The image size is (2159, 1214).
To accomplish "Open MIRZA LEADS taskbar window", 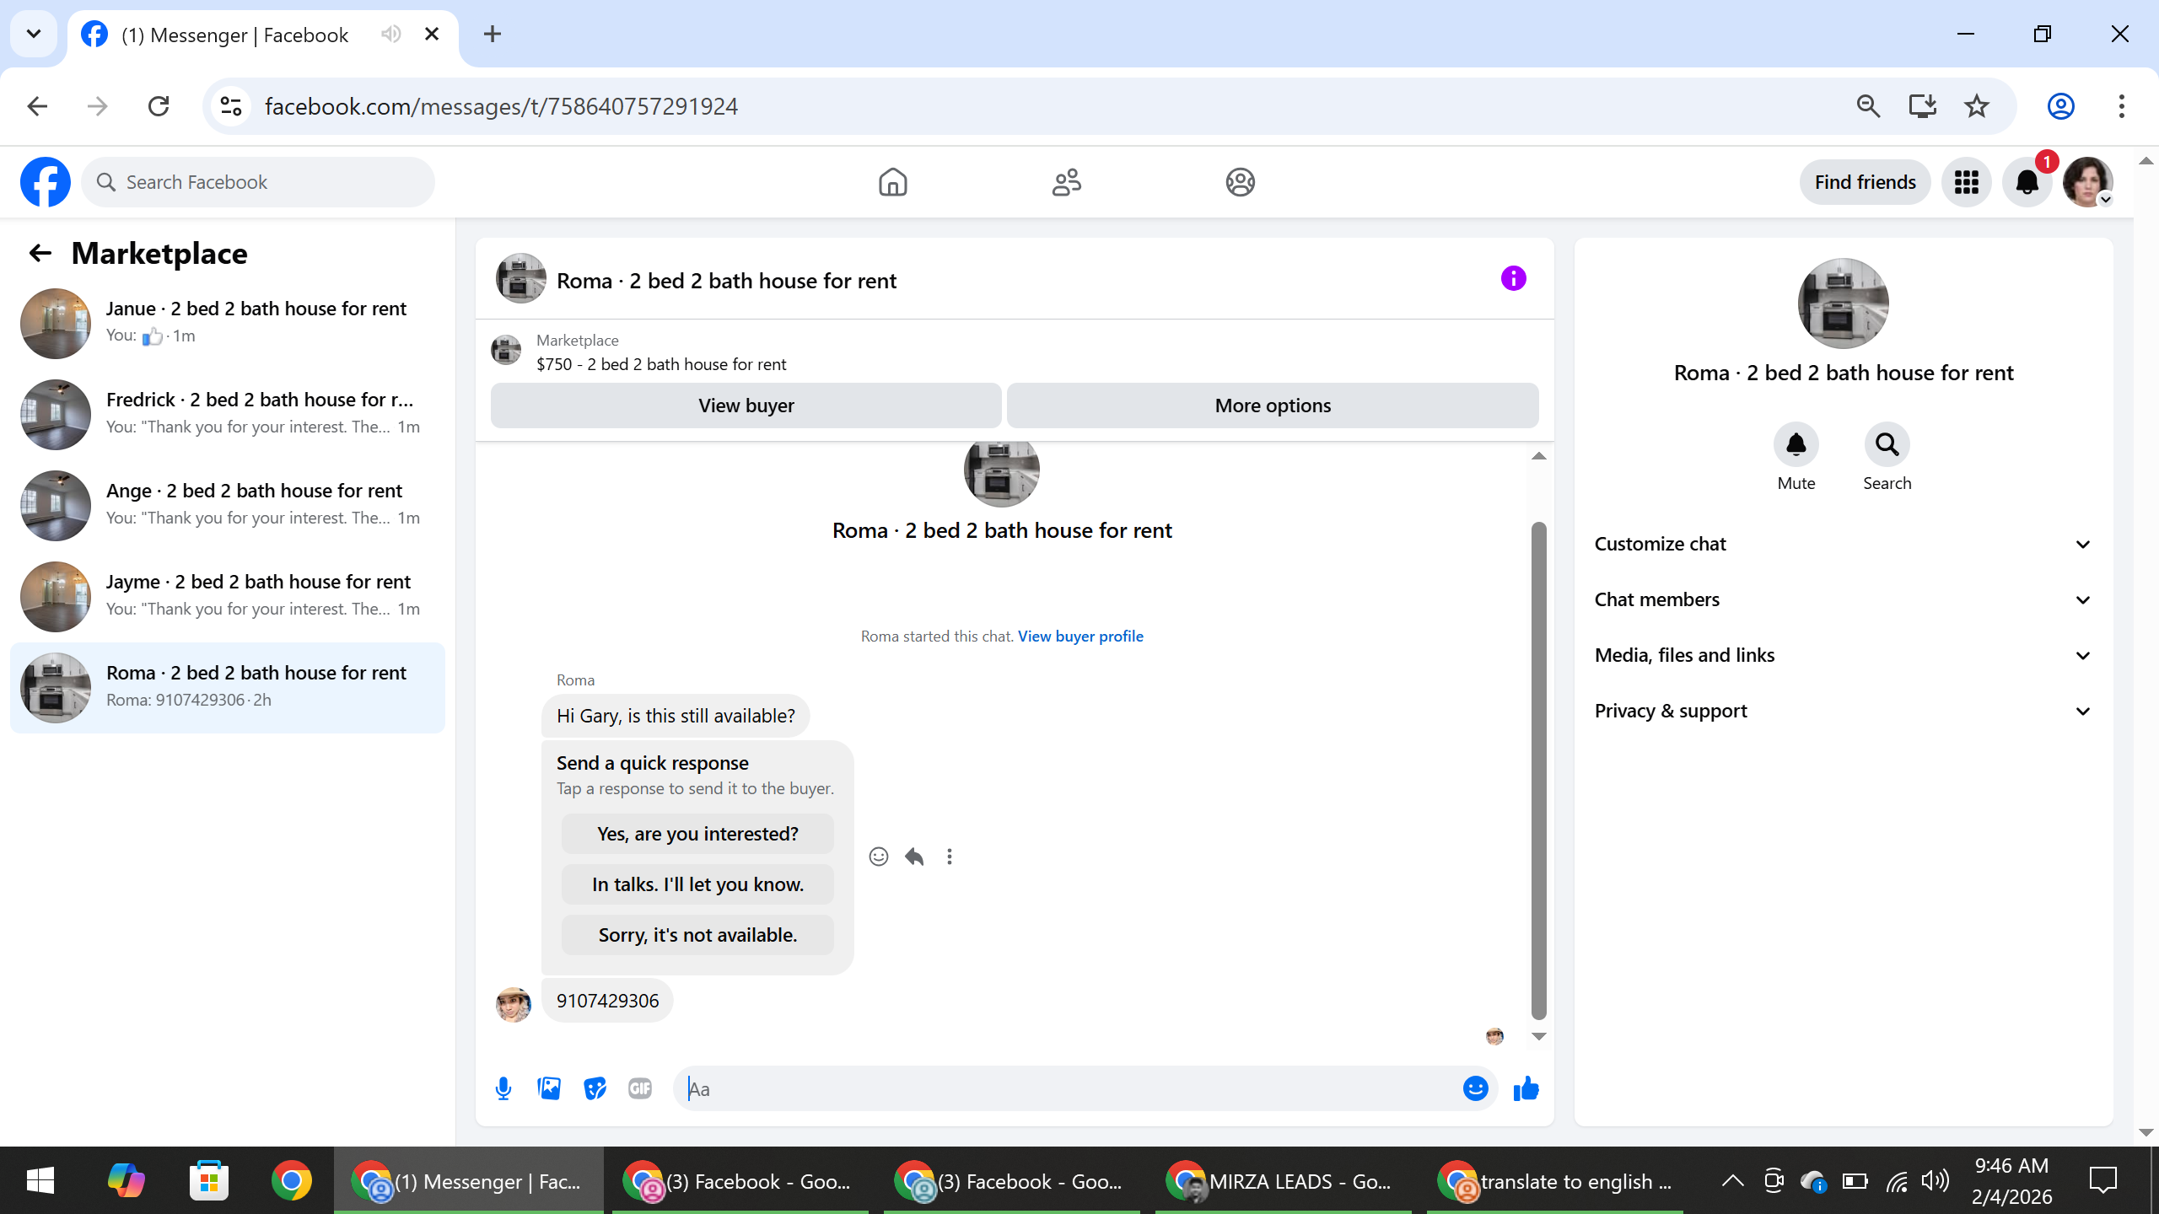I will 1282,1181.
